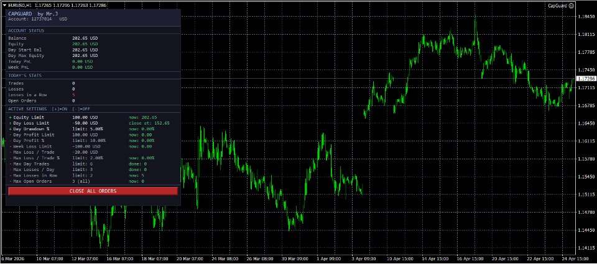This screenshot has height=264, width=597.
Task: Enable the Week Loss Limit rule
Action: coord(11,146)
